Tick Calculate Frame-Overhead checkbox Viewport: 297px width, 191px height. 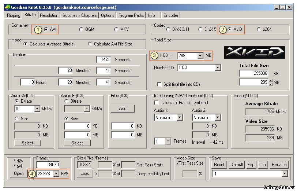point(156,103)
